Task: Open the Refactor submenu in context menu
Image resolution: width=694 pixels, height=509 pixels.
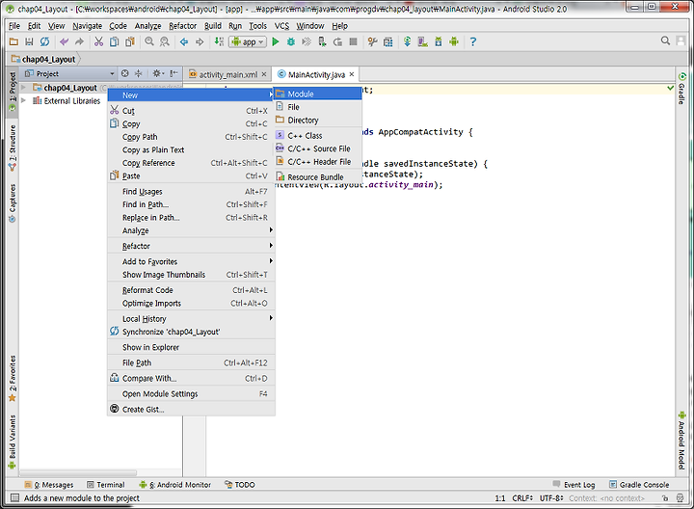Action: pyautogui.click(x=191, y=246)
